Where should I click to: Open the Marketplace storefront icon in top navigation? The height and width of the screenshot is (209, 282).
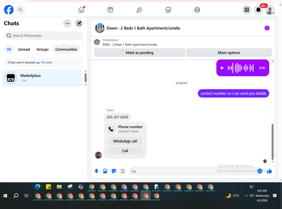tap(168, 10)
